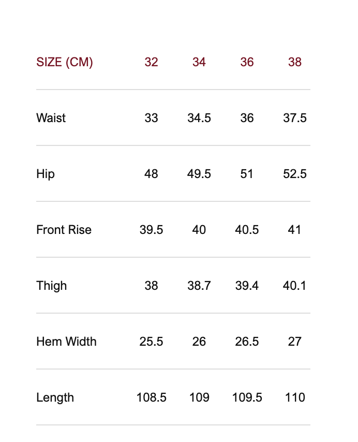358x442 pixels.
Task: Click the Length row label
Action: 55,397
